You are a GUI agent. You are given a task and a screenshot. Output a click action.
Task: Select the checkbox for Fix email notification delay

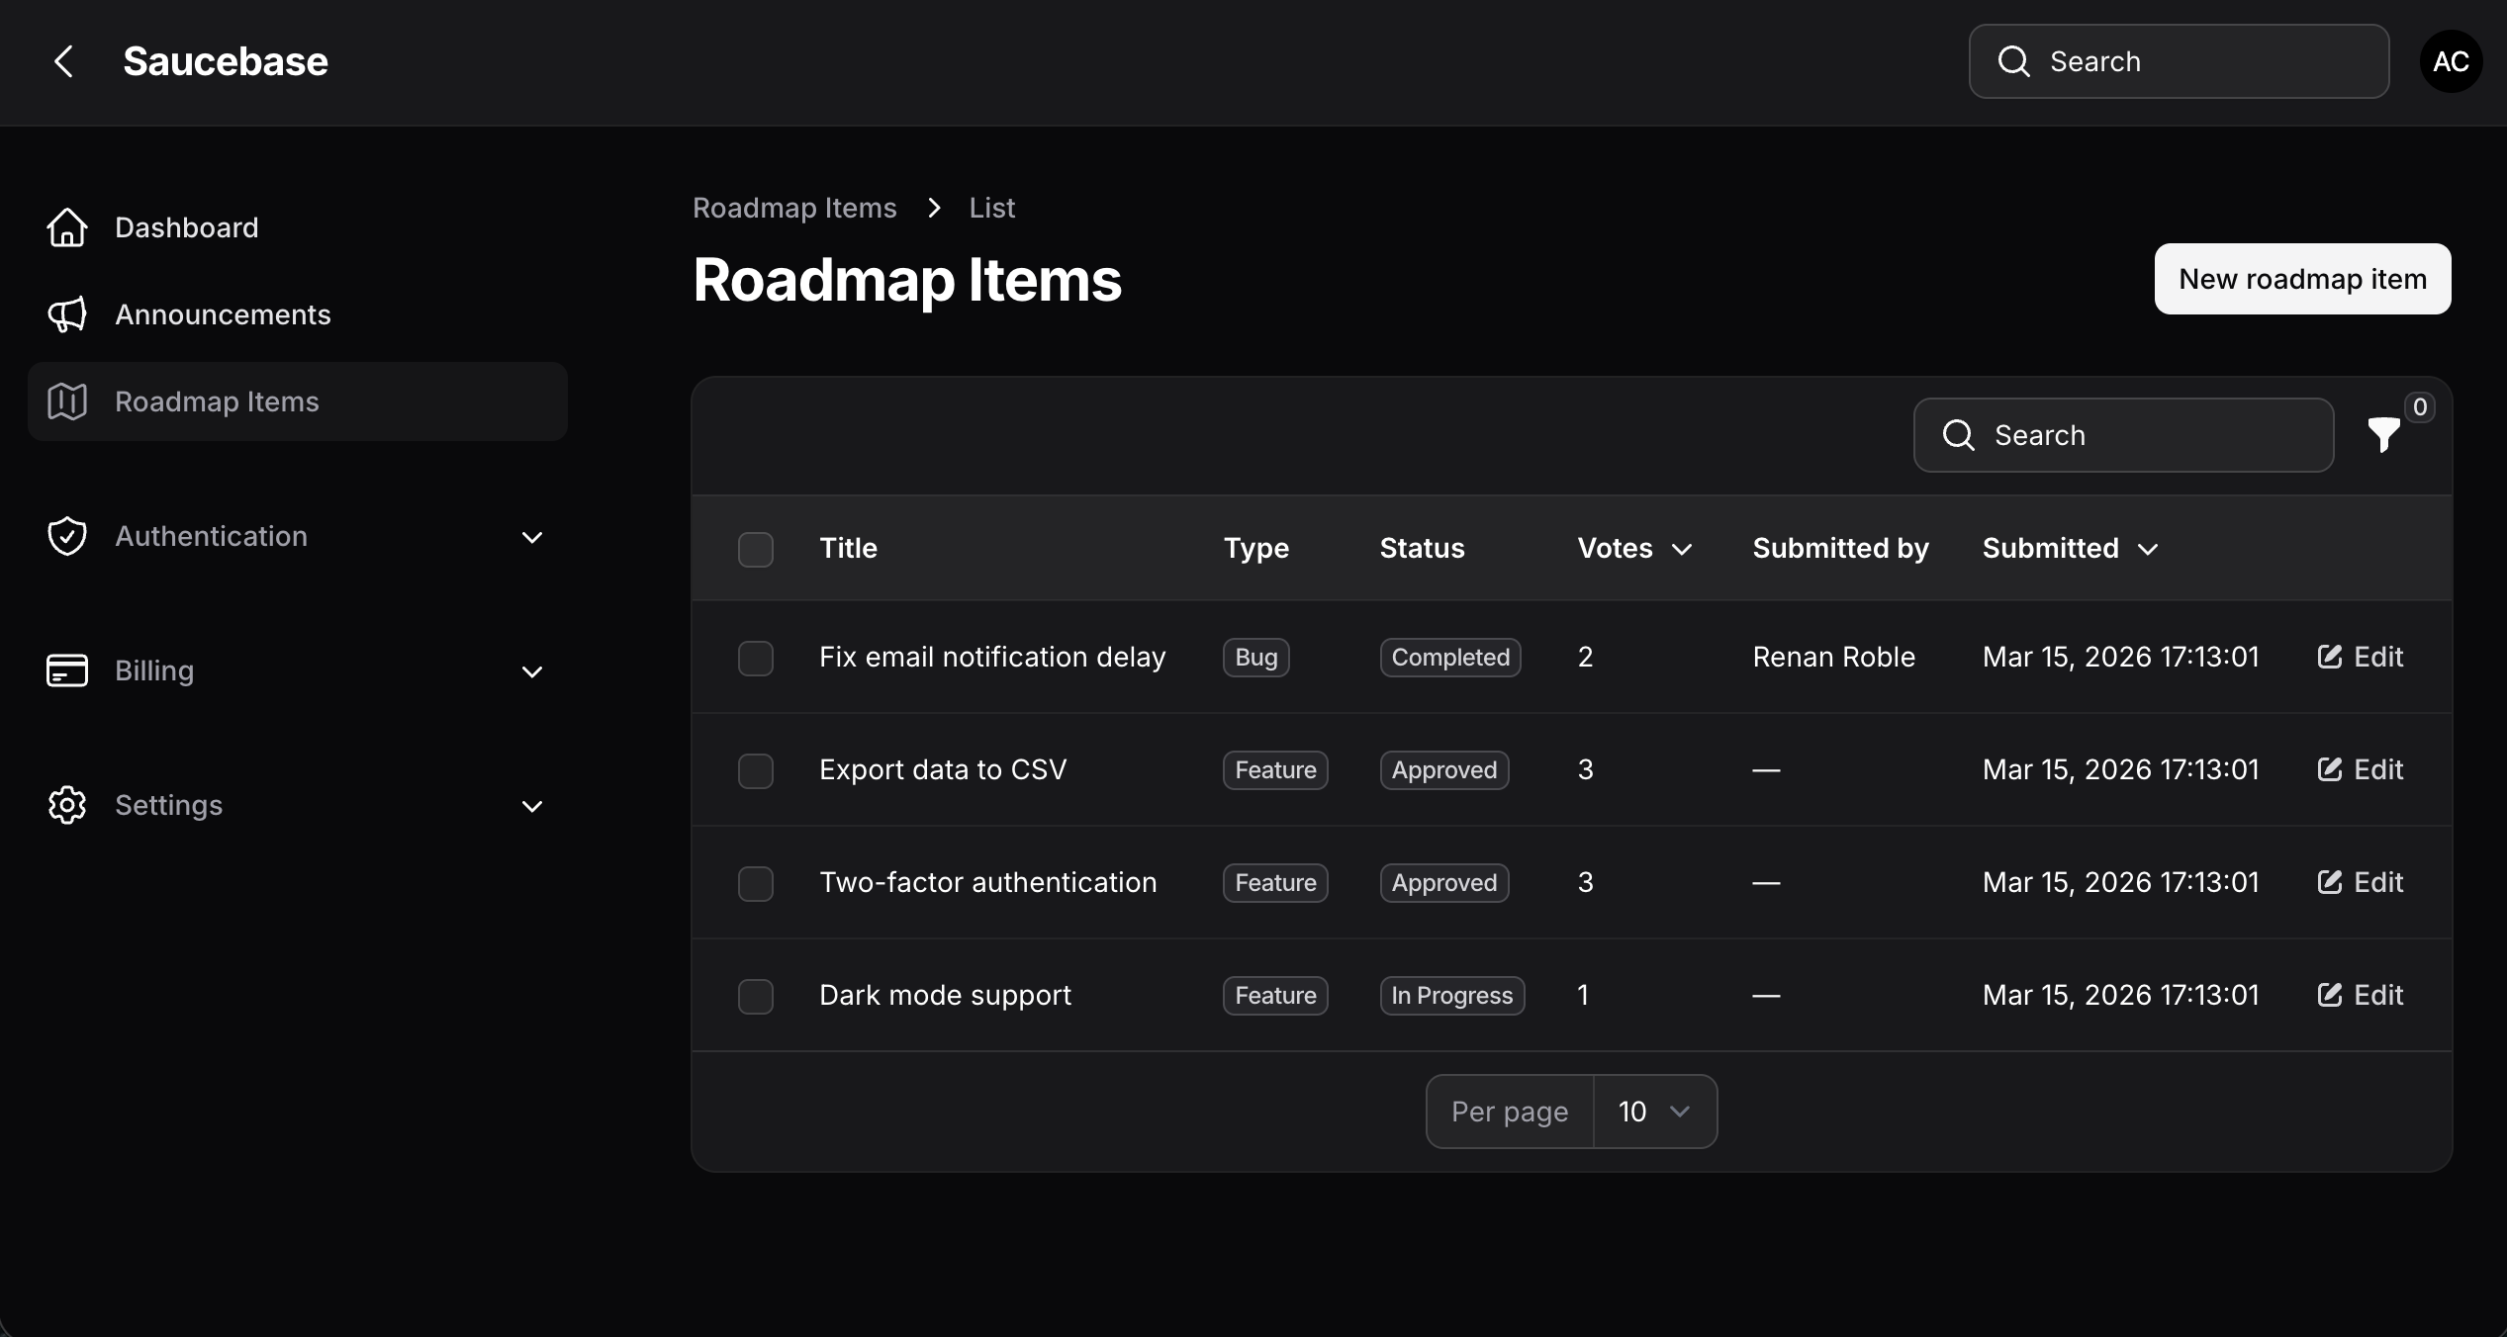pos(755,657)
